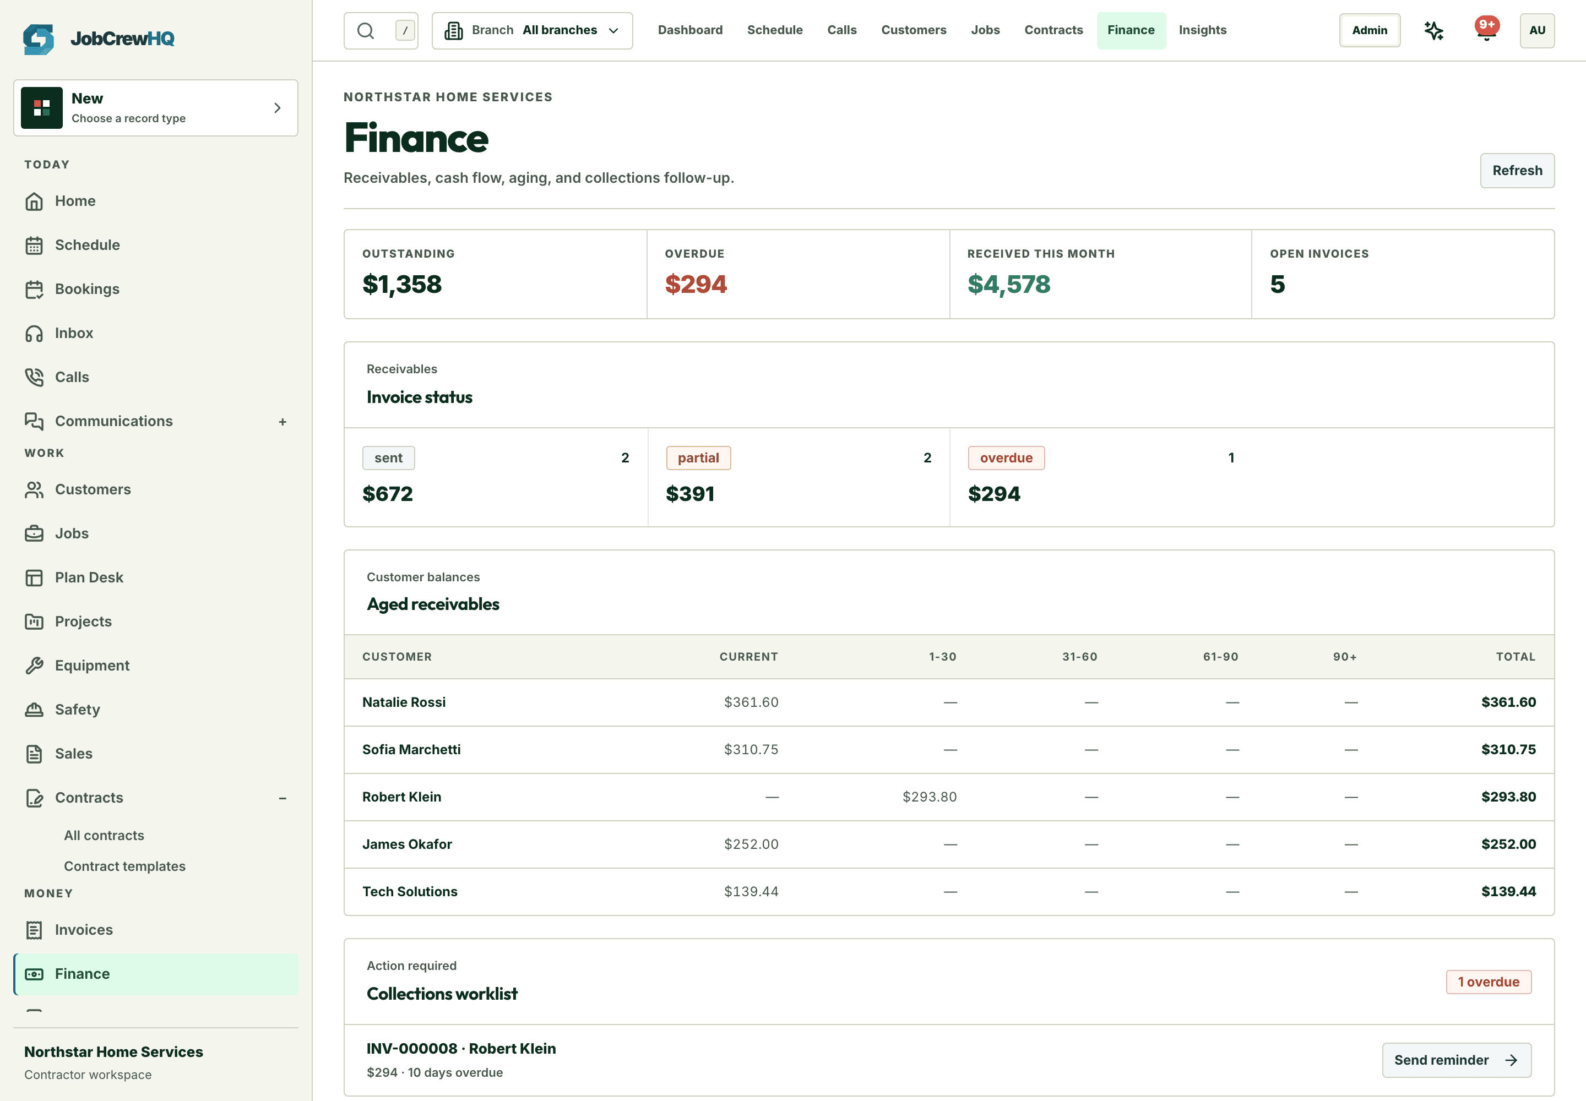Screen dimensions: 1586x1101
Task: Click the TOTAL column header
Action: 1516,657
